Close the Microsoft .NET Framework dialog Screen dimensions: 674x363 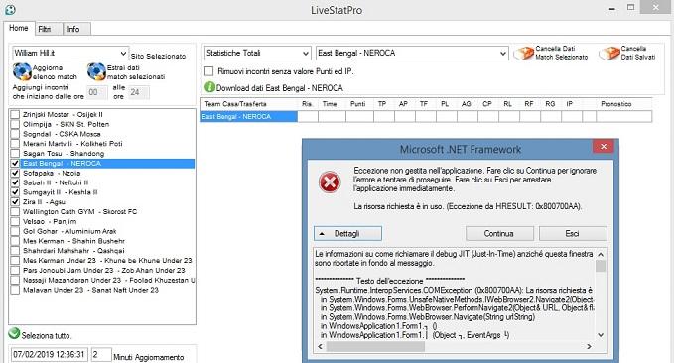point(604,147)
